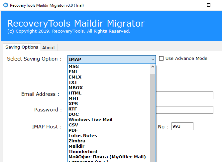
Task: Click the port number field showing 993
Action: click(x=182, y=126)
